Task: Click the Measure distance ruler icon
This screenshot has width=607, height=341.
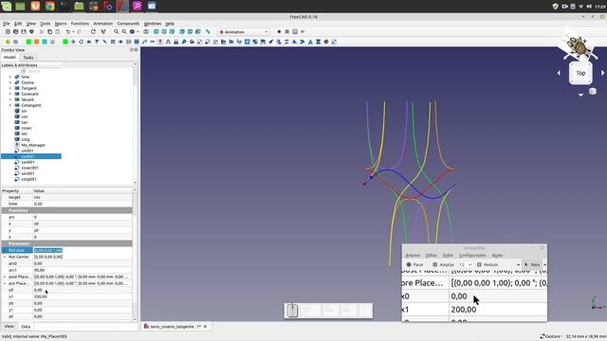Action: point(208,31)
